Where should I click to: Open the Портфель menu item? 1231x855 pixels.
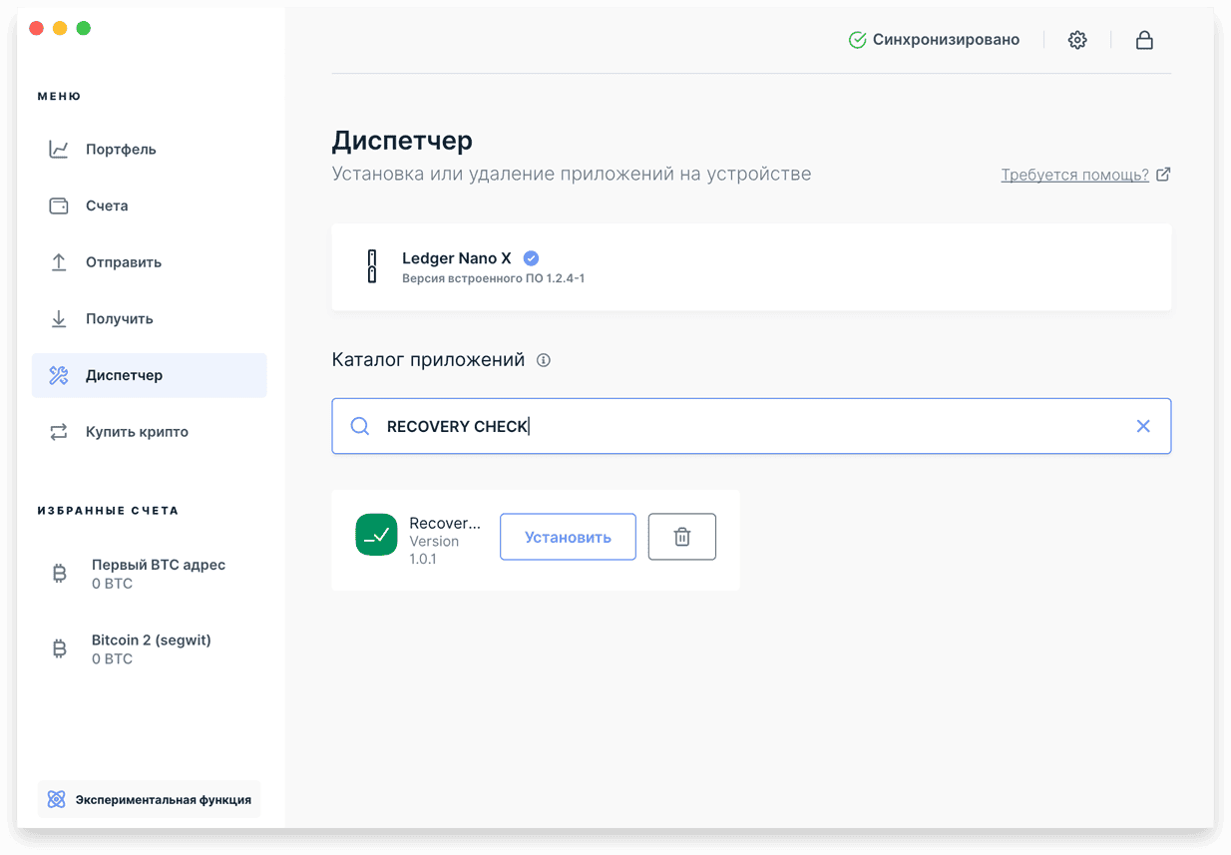[149, 150]
